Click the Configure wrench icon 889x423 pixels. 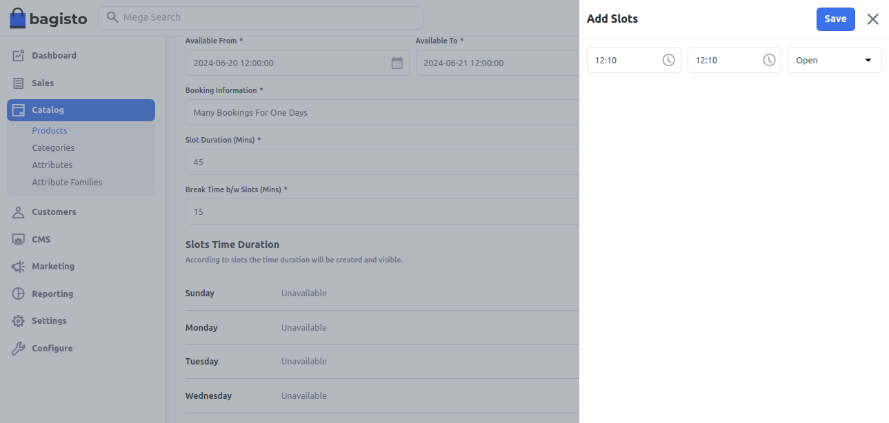pos(19,349)
